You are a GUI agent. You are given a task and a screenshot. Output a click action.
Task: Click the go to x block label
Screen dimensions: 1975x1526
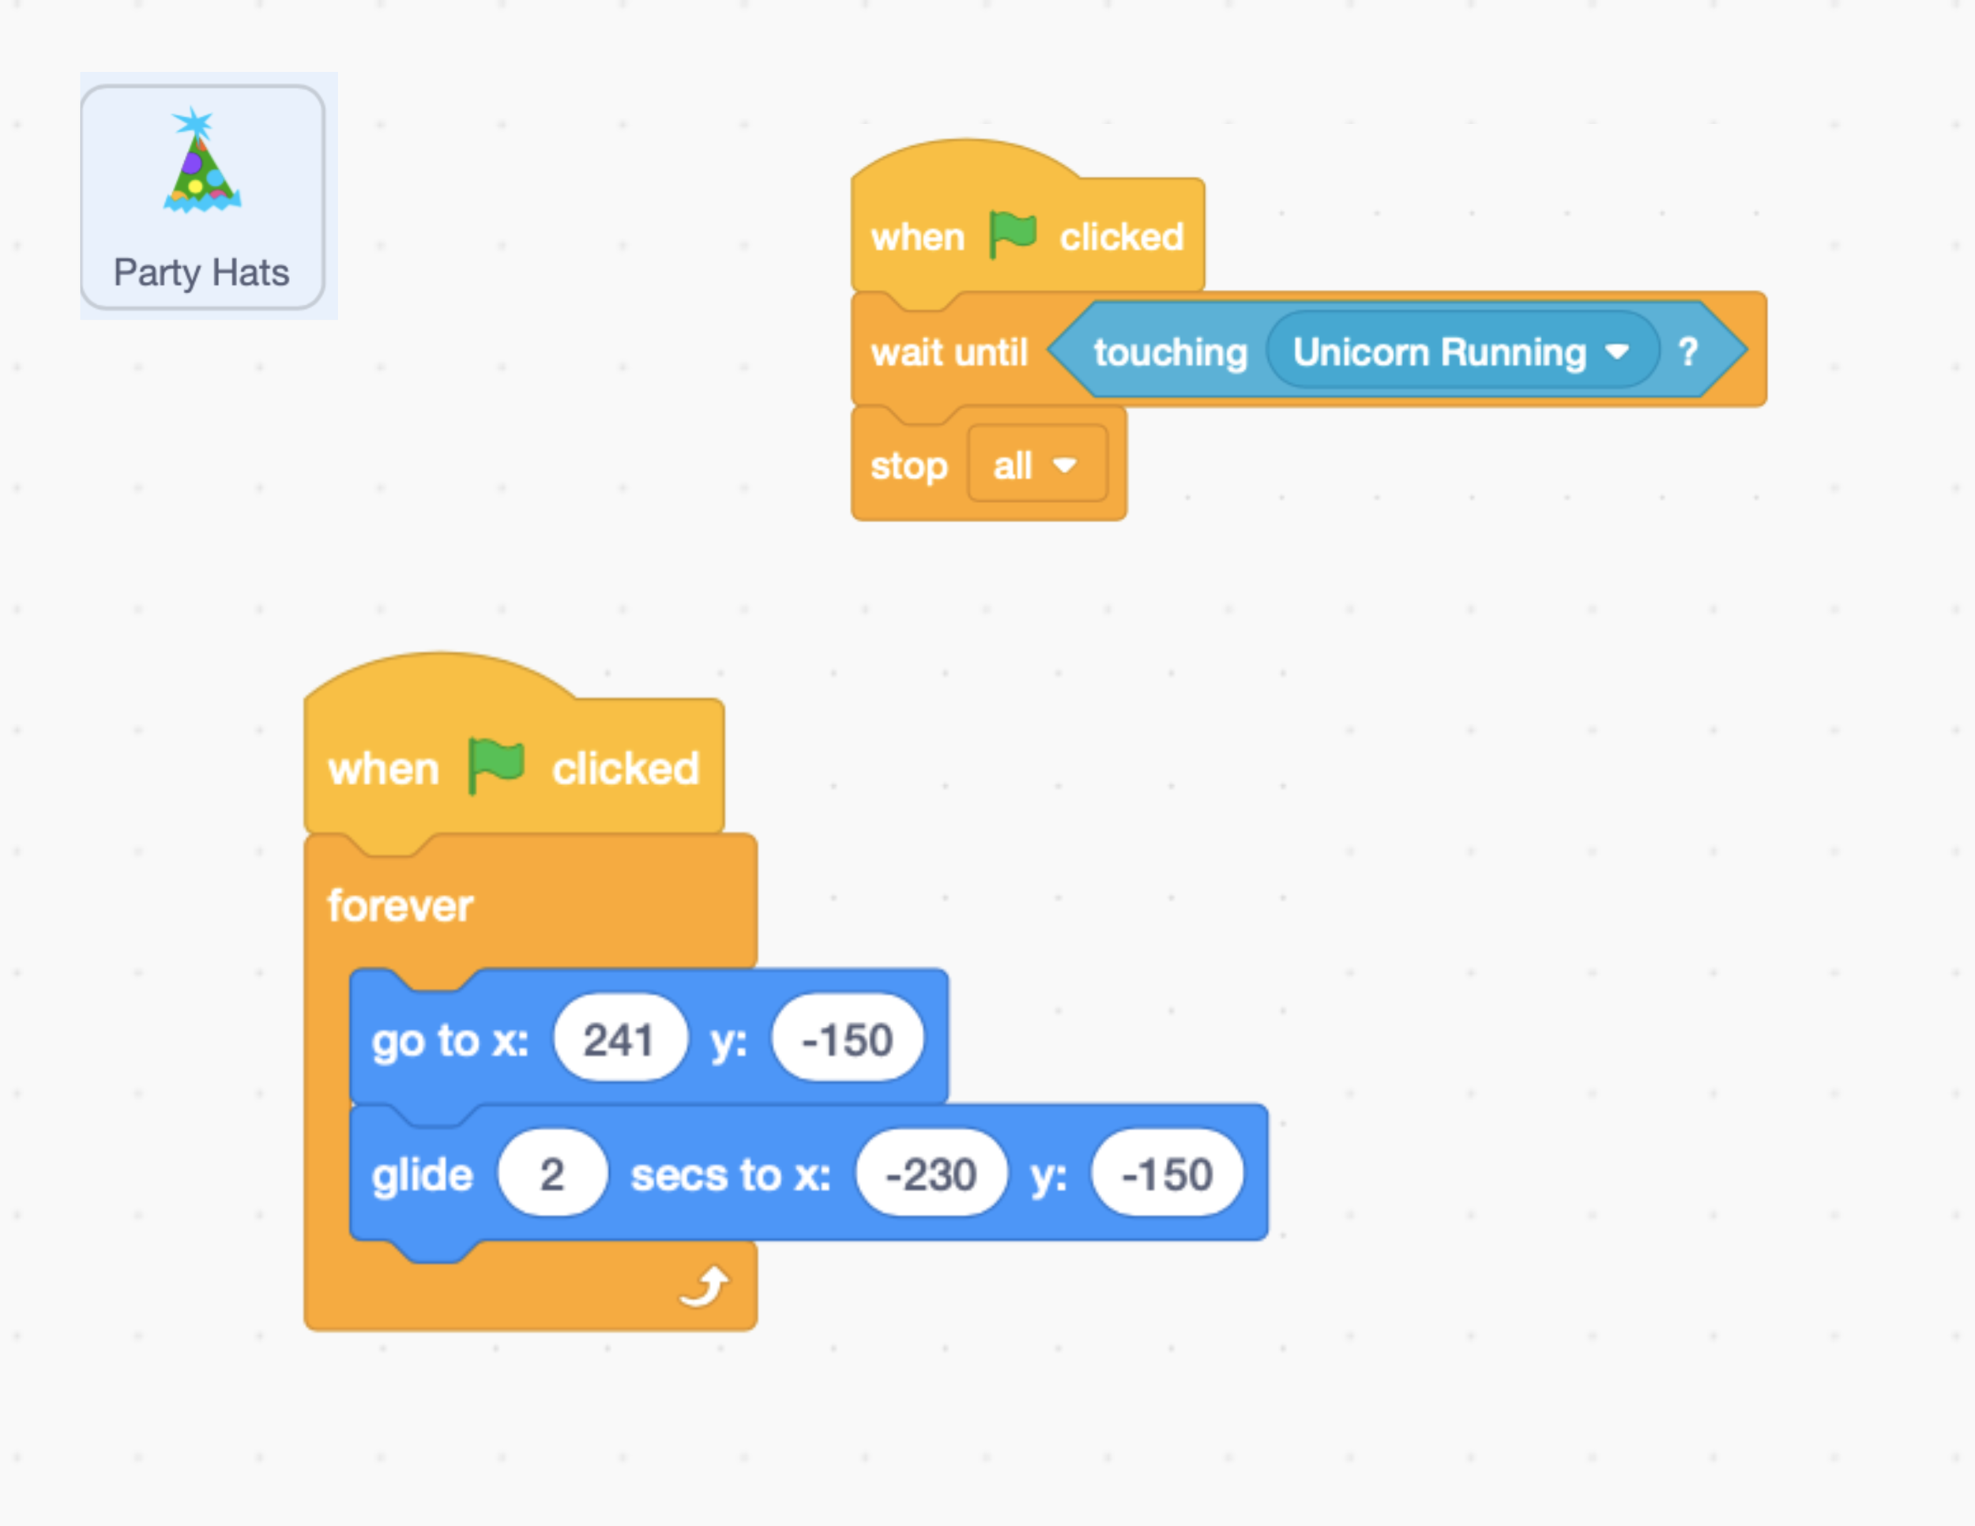(x=450, y=1039)
